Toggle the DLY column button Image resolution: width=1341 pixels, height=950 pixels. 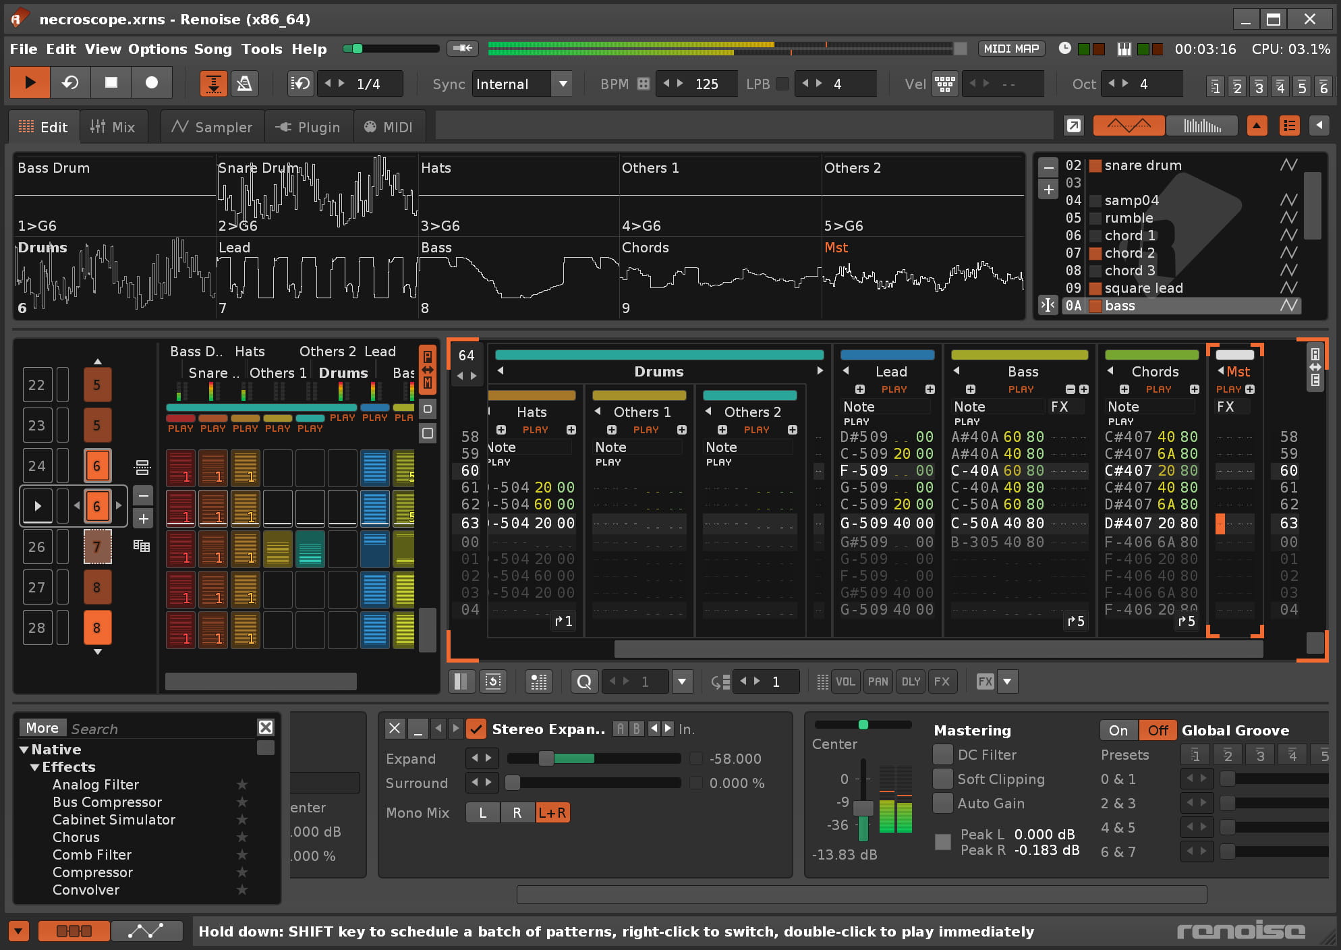(x=911, y=681)
